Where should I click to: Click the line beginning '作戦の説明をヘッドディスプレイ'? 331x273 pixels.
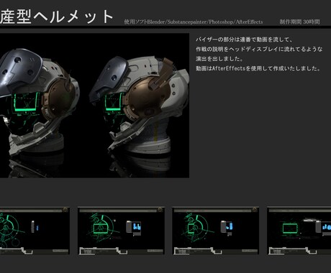click(259, 49)
